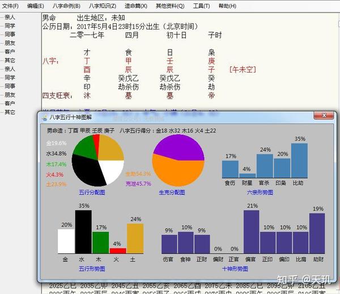340x294 pixels.
Task: Click the white 金 20% bar in 五行形势图
Action: [66, 241]
